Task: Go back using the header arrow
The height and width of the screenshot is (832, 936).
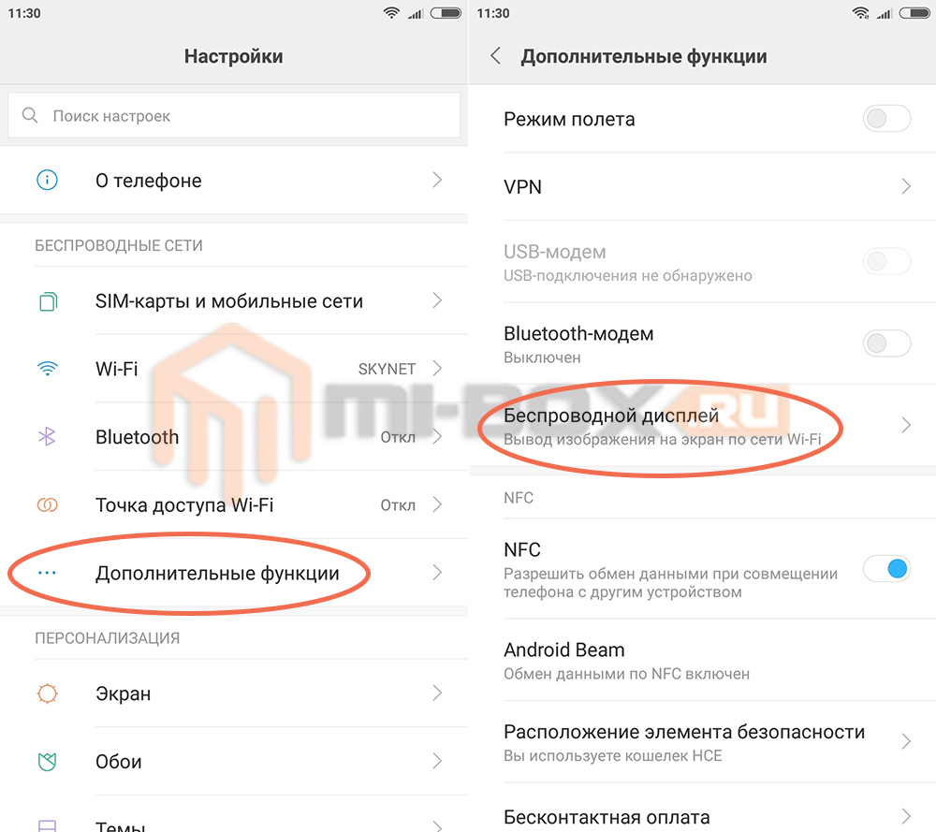Action: [495, 56]
